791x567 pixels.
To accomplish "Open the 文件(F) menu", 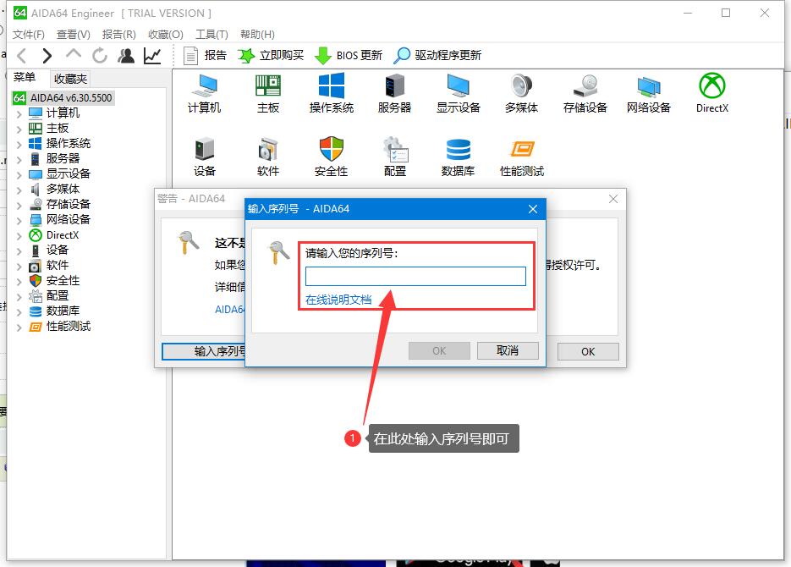I will 28,35.
